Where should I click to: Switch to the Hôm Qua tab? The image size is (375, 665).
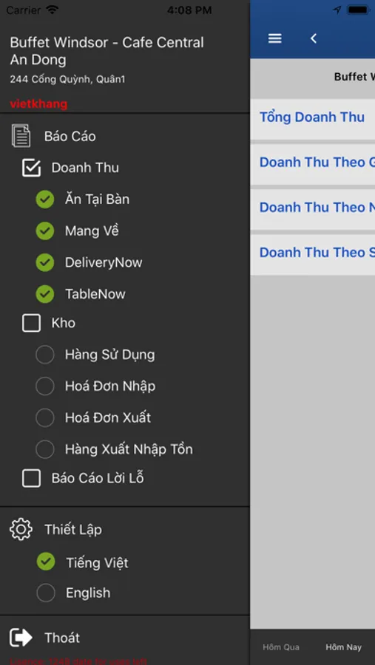[x=281, y=647]
